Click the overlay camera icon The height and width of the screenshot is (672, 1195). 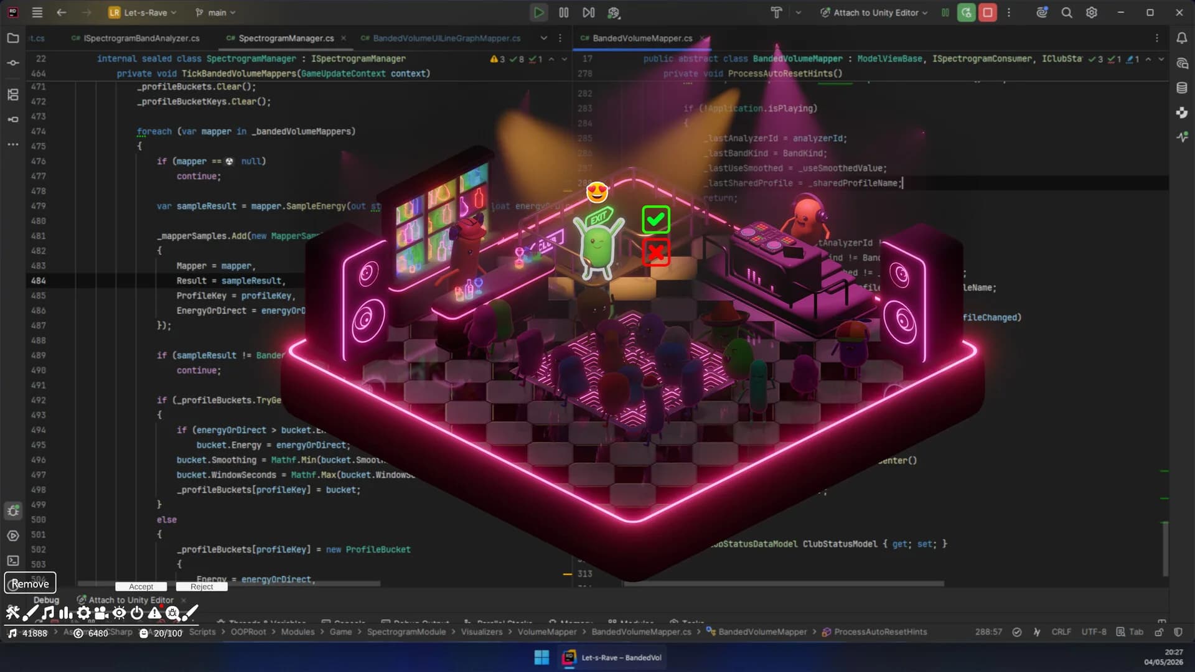click(101, 613)
